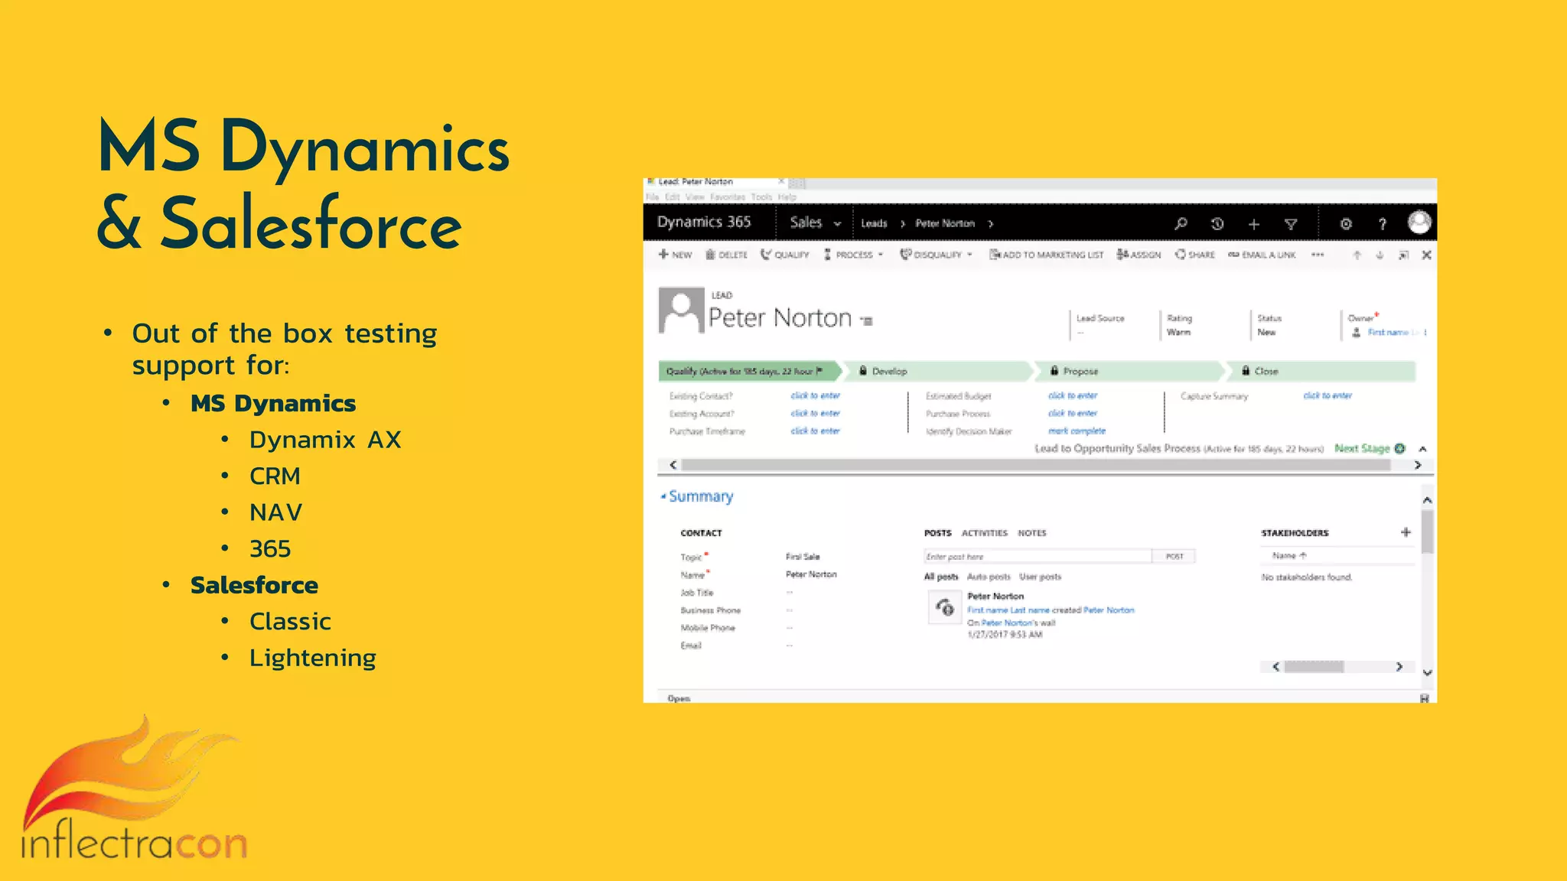Open the PROCESS dropdown command
The image size is (1567, 881).
coord(853,255)
